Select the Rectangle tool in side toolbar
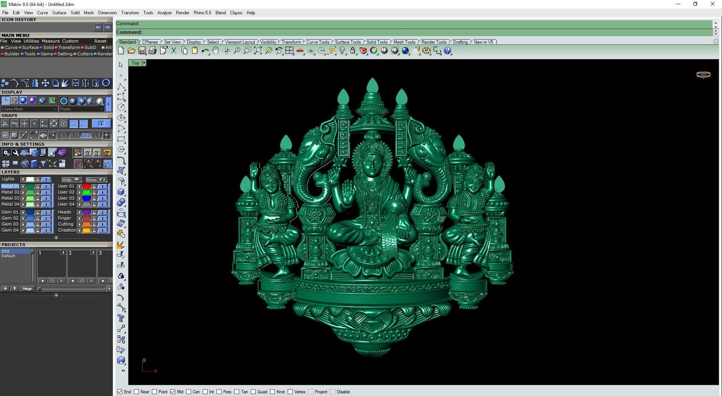This screenshot has width=722, height=396. coord(121,139)
